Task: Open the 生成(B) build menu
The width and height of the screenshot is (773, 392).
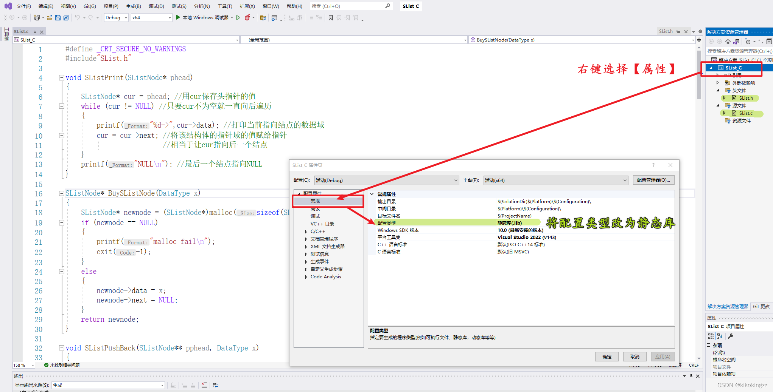Action: point(133,6)
